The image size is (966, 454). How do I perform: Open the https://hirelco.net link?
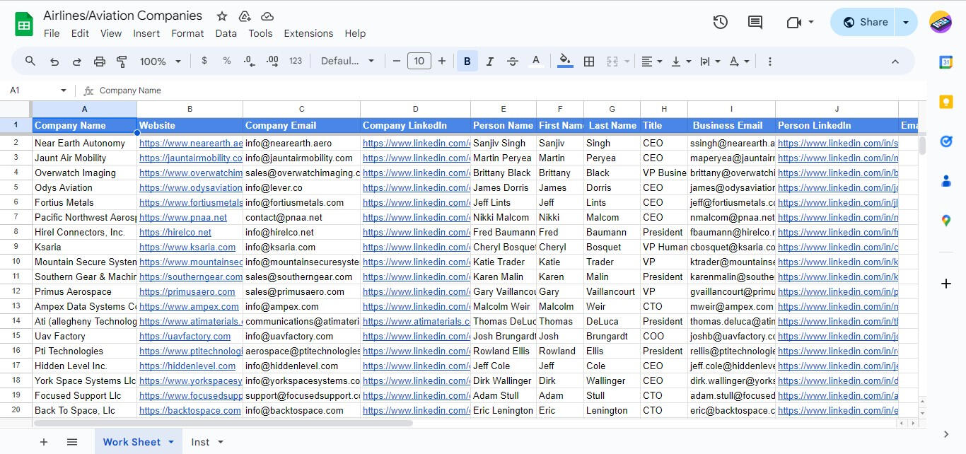(175, 232)
